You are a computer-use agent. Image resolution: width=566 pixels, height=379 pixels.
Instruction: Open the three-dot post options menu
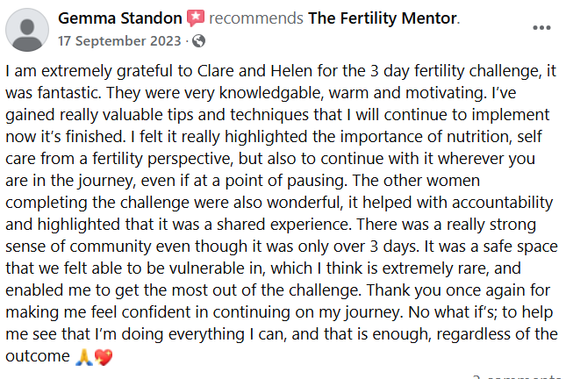[542, 27]
